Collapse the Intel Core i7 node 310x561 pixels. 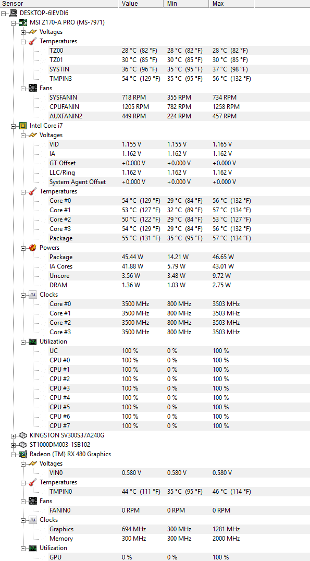(13, 126)
